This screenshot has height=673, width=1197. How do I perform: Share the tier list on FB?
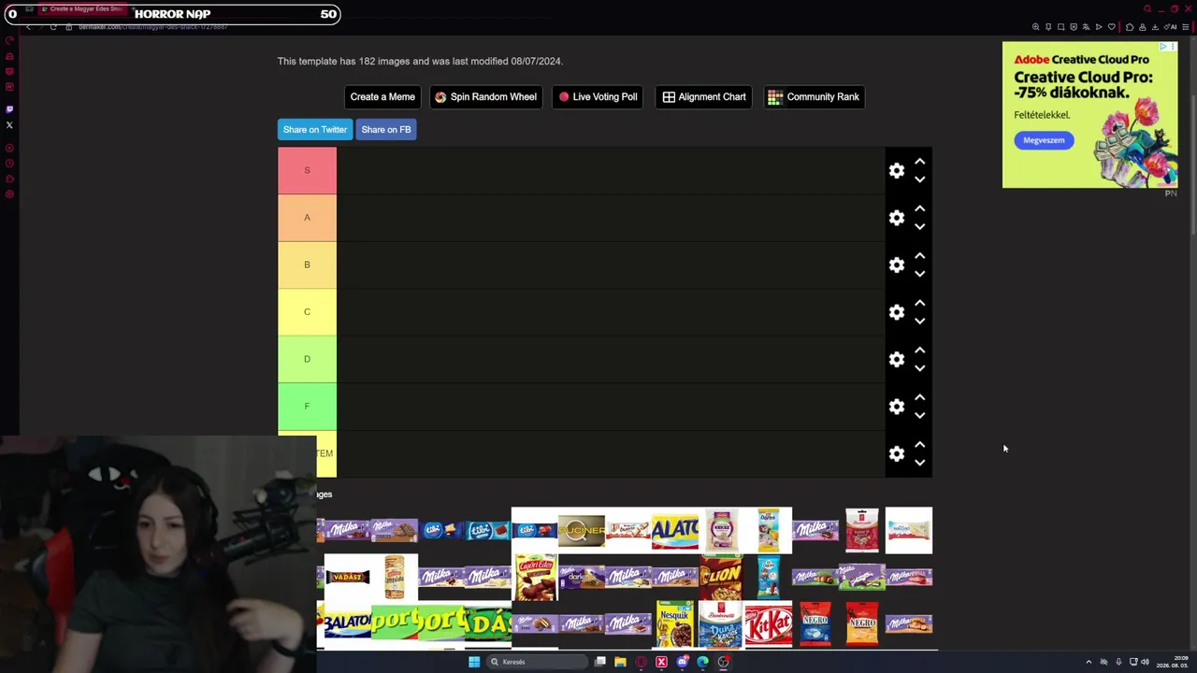tap(386, 130)
